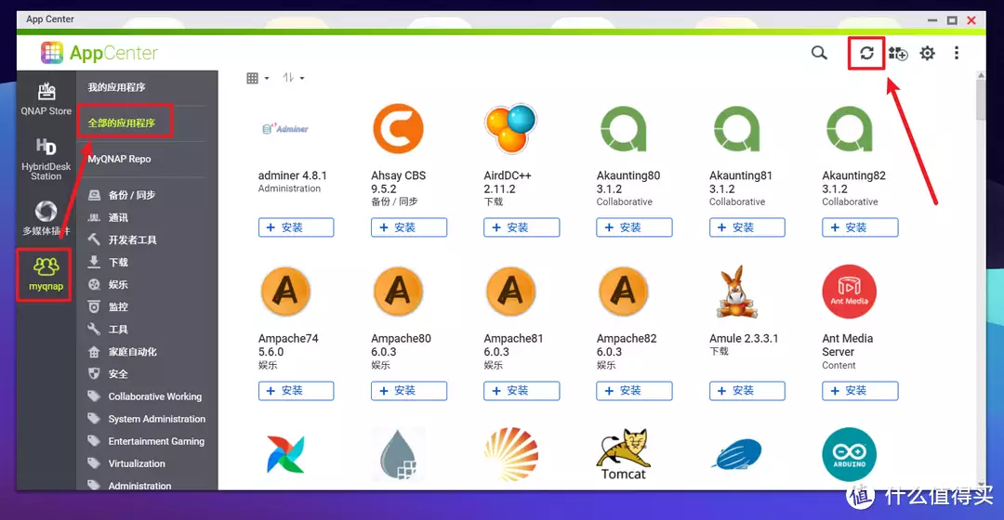Click the Akaunting81 app icon
The width and height of the screenshot is (1004, 520).
(x=736, y=128)
